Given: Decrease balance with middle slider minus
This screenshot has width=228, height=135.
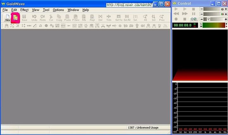Looking at the screenshot, I should point(201,14).
